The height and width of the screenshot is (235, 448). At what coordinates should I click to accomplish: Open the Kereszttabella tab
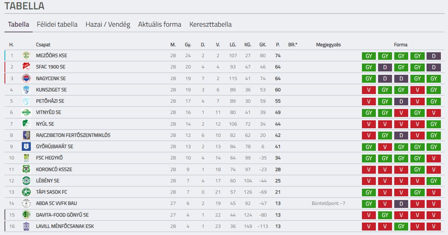point(210,24)
